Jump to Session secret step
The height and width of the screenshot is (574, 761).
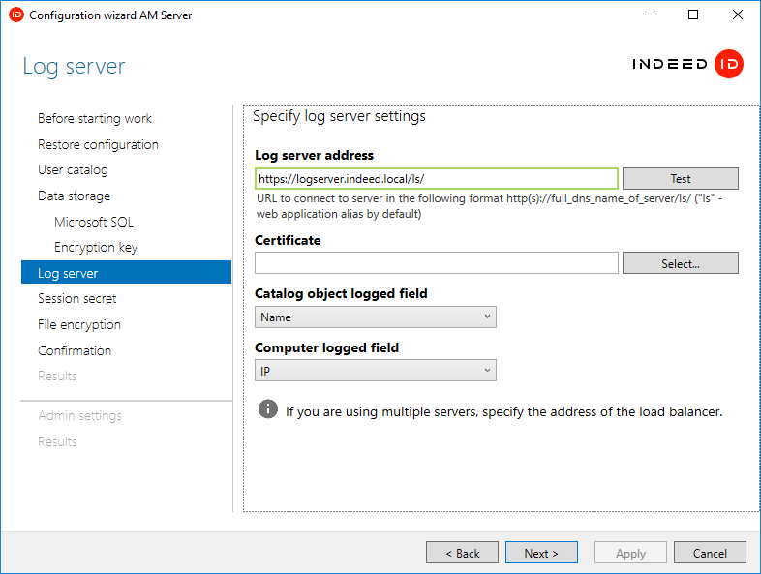(77, 298)
